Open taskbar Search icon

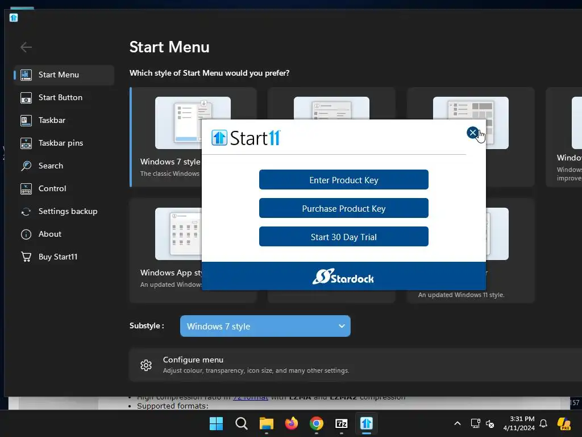pyautogui.click(x=241, y=423)
